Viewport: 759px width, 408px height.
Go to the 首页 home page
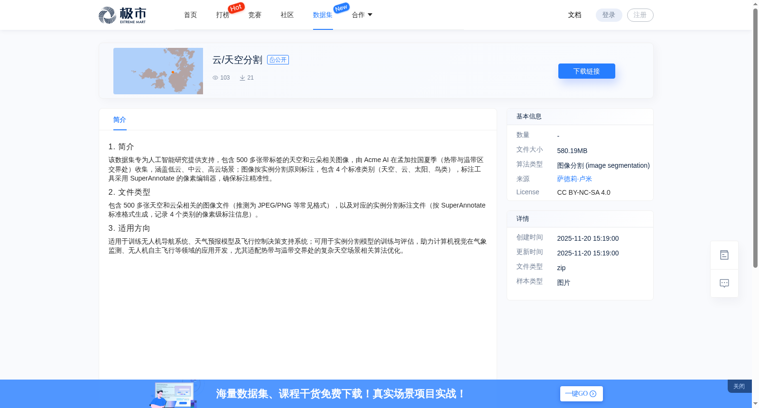[x=190, y=15]
